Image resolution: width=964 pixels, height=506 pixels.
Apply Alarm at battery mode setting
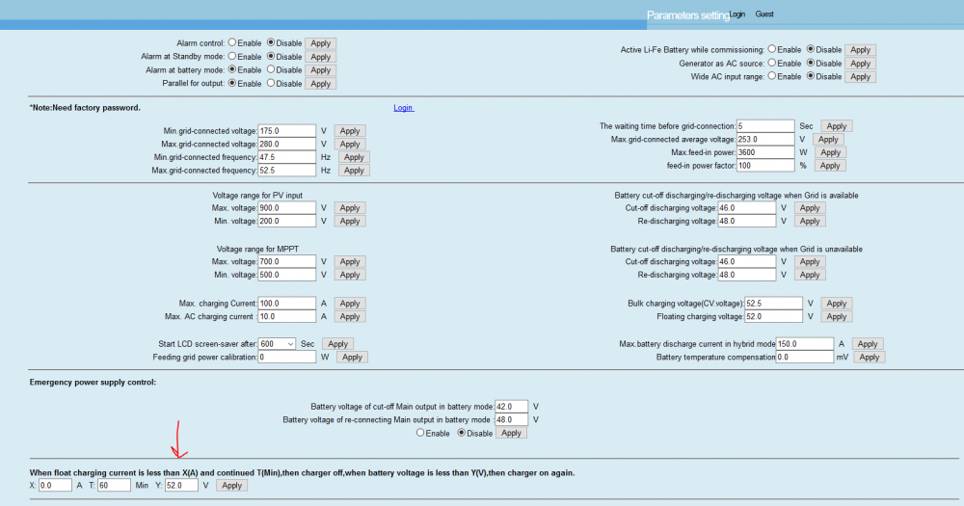(x=320, y=70)
